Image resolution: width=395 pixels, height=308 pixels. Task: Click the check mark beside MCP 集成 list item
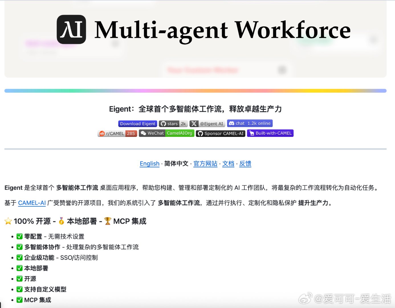pos(19,300)
